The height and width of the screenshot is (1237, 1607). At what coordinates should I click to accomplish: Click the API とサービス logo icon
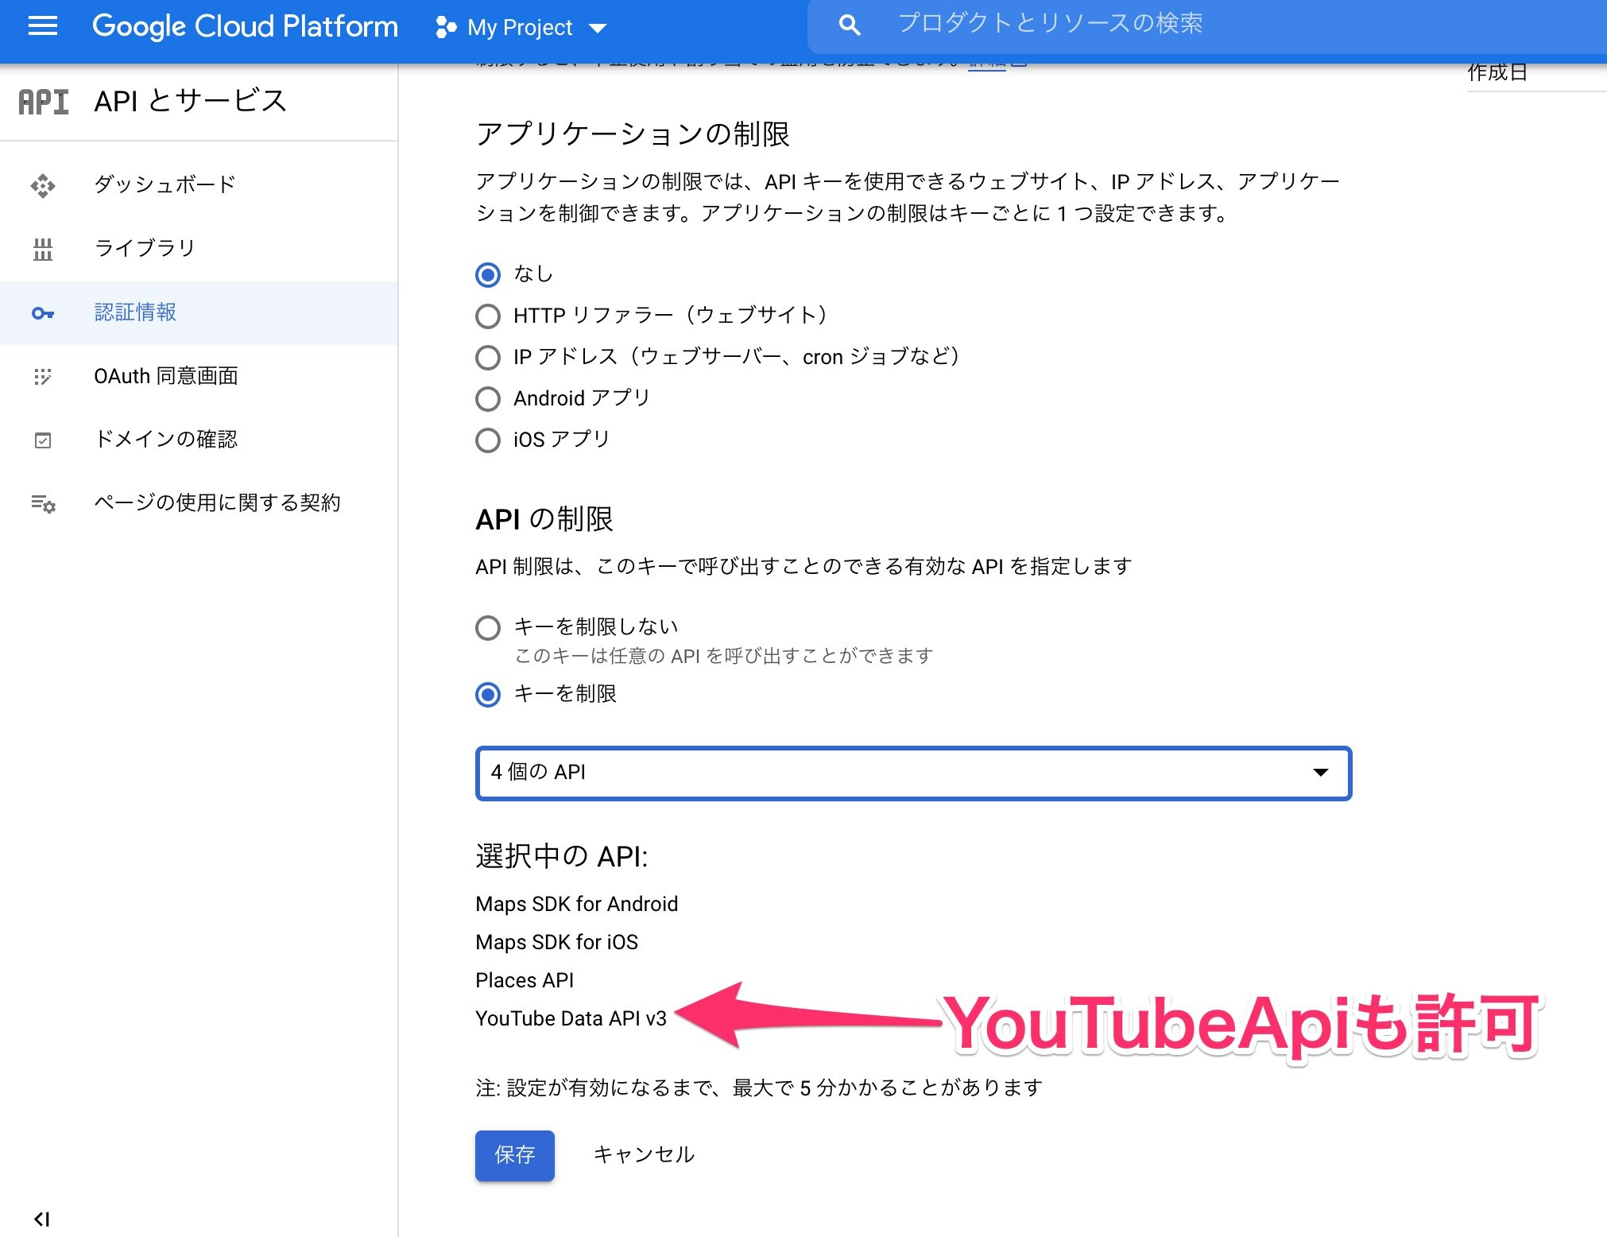click(42, 101)
